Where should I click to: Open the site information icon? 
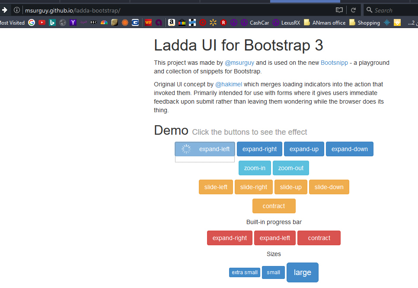(x=17, y=10)
